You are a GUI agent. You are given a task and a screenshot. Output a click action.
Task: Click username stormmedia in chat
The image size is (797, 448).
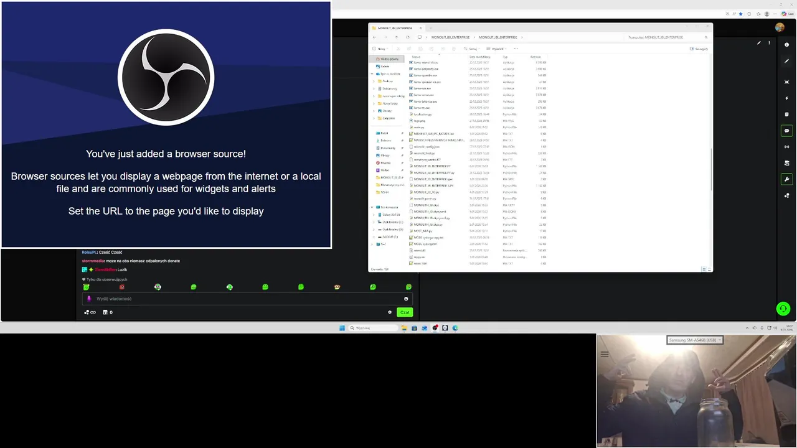93,261
